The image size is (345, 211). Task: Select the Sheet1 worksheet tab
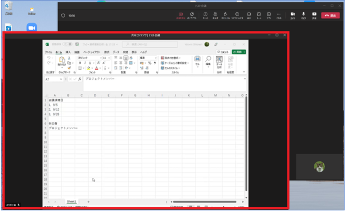coord(71,202)
